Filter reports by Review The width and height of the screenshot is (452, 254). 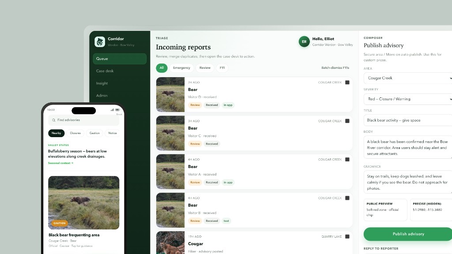(205, 68)
